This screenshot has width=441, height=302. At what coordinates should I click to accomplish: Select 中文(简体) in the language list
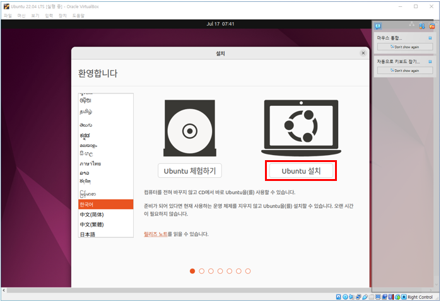(x=106, y=214)
